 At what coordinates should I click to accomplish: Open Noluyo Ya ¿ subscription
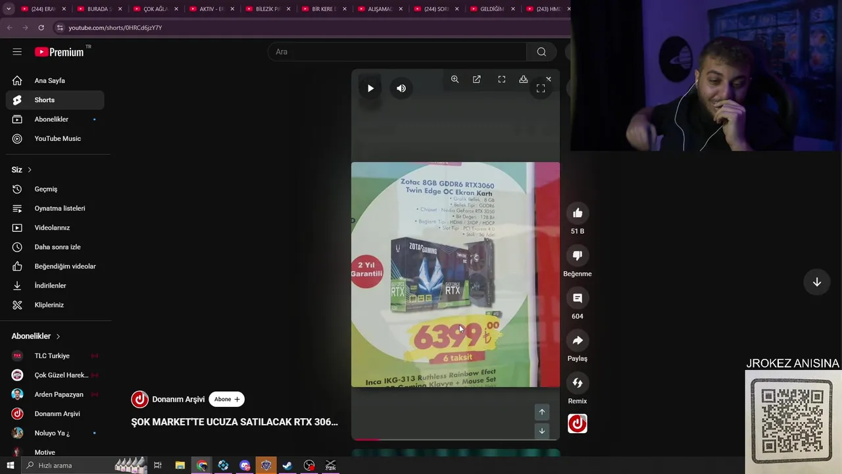[55, 433]
